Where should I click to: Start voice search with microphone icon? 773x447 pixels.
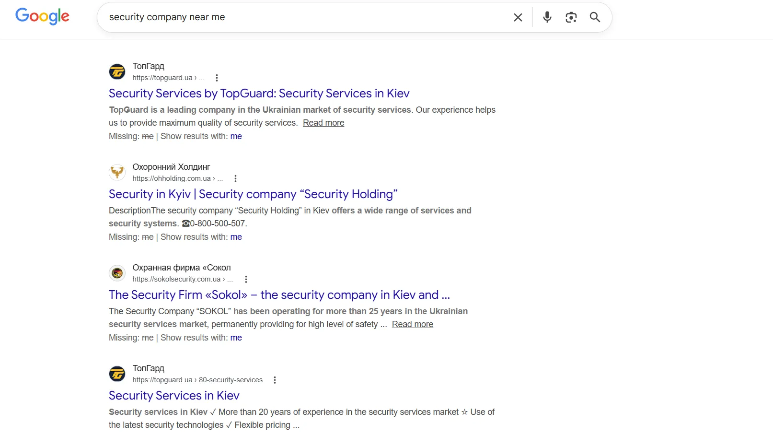pos(547,17)
